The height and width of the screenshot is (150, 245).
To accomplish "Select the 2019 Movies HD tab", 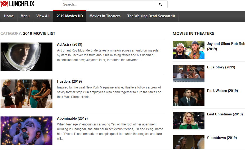I will pyautogui.click(x=70, y=16).
